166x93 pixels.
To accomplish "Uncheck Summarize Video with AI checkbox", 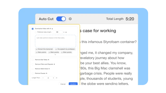I will (33, 29).
